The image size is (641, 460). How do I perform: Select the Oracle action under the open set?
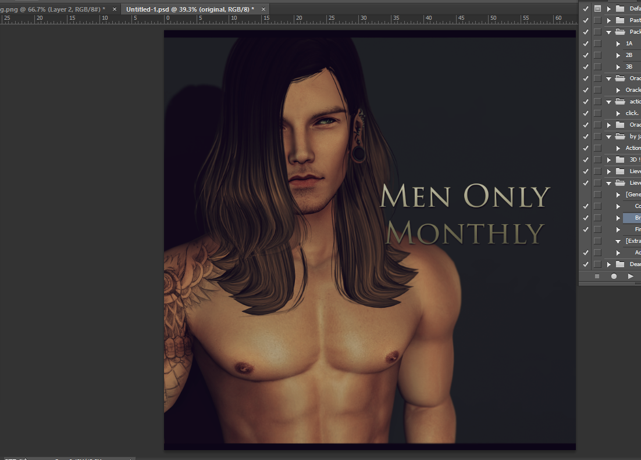[633, 90]
